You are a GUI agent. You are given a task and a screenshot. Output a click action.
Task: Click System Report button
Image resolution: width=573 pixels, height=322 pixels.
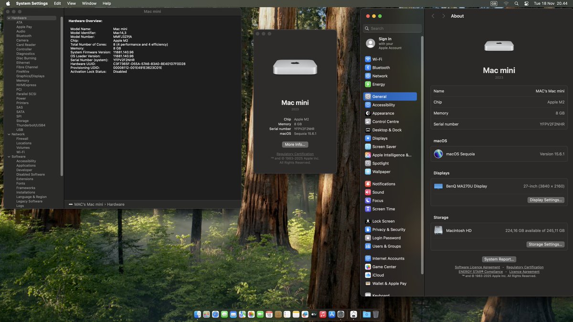tap(499, 259)
